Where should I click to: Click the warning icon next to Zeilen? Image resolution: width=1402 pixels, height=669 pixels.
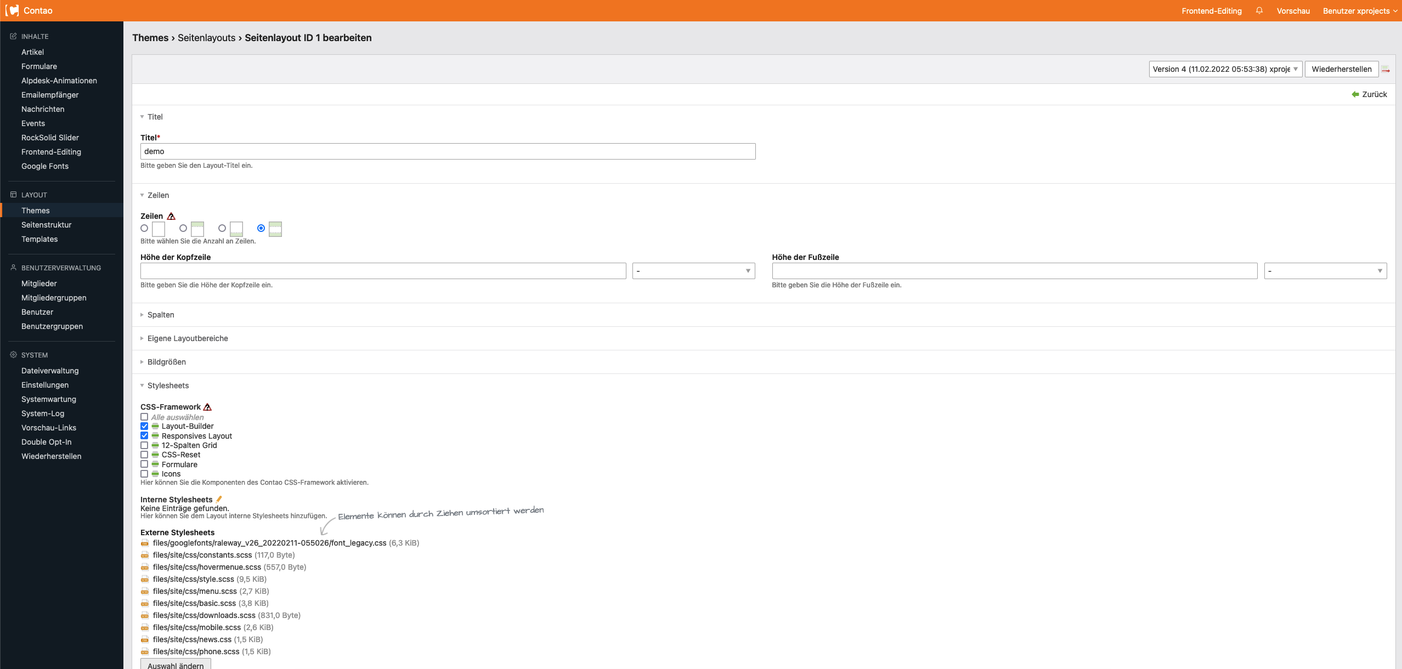tap(171, 216)
